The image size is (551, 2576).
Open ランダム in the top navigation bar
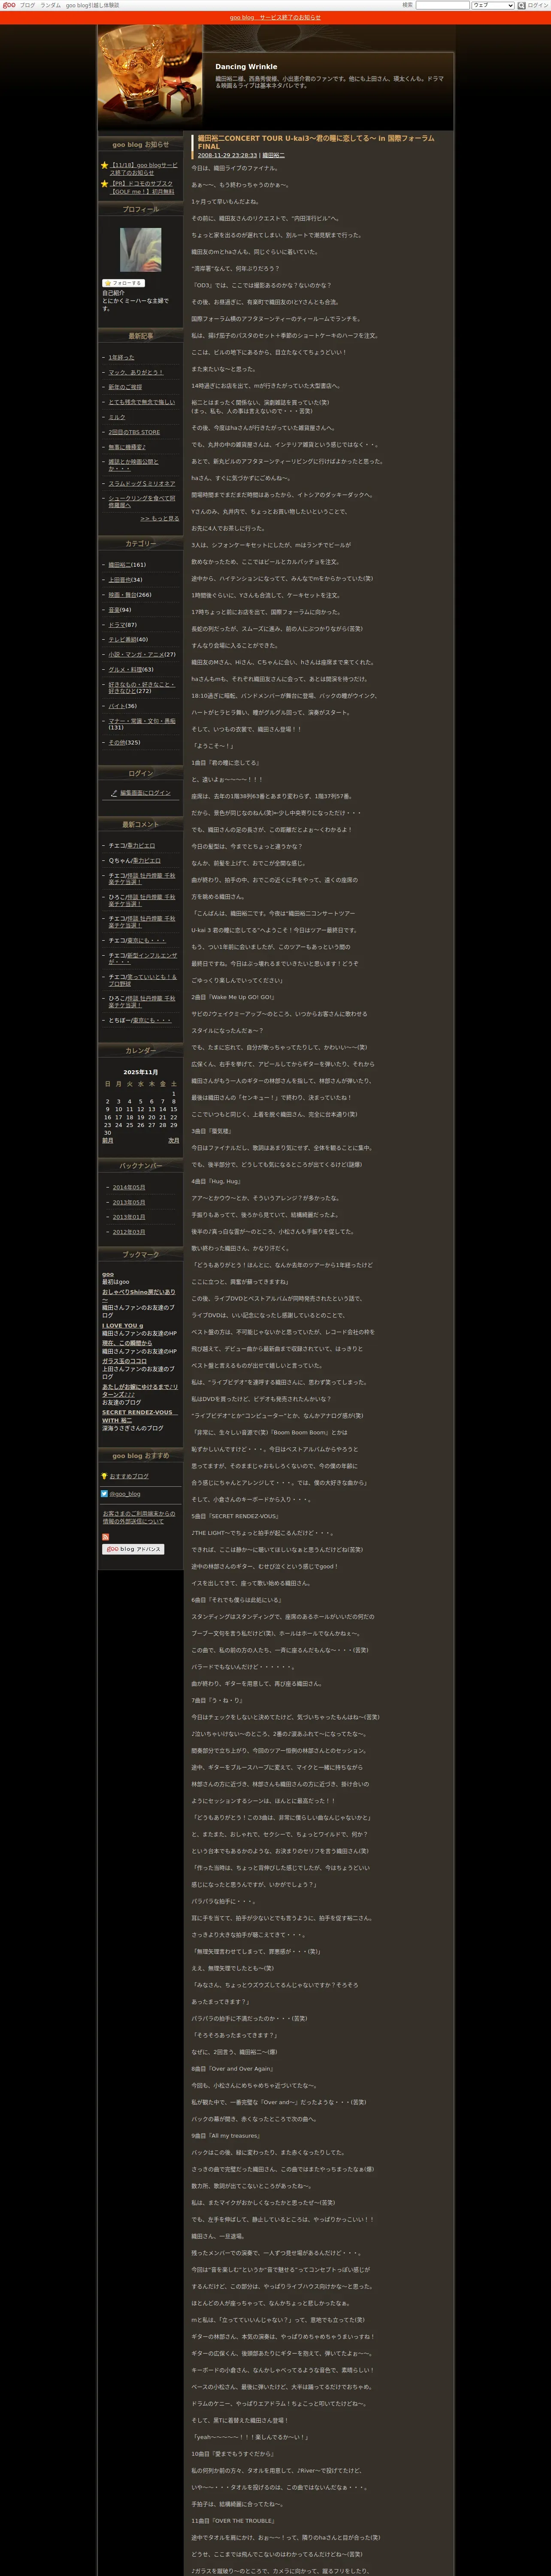tap(50, 5)
